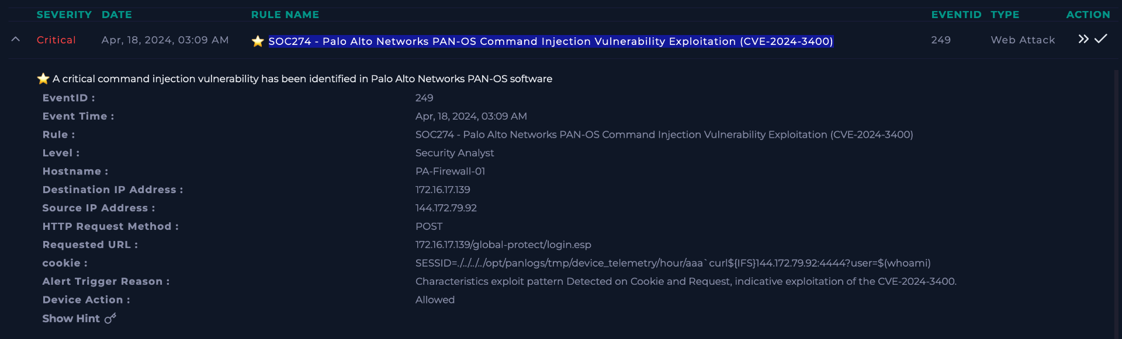Image resolution: width=1122 pixels, height=339 pixels.
Task: Click the TYPE column header
Action: pyautogui.click(x=1005, y=15)
